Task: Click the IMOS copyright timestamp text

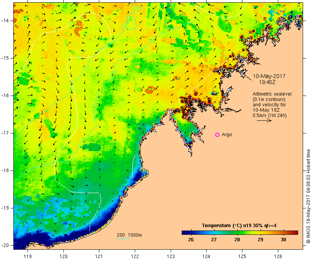Action: [x=308, y=196]
